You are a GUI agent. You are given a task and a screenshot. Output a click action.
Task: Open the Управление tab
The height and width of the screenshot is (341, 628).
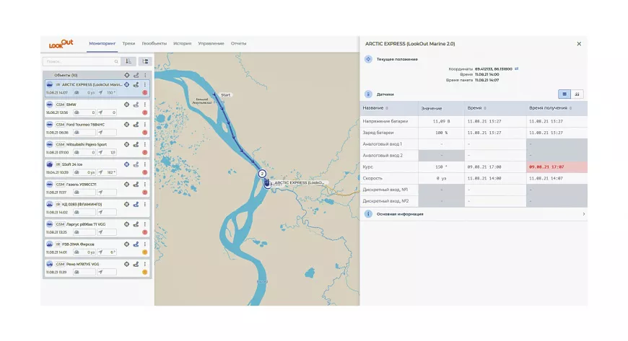tap(211, 44)
